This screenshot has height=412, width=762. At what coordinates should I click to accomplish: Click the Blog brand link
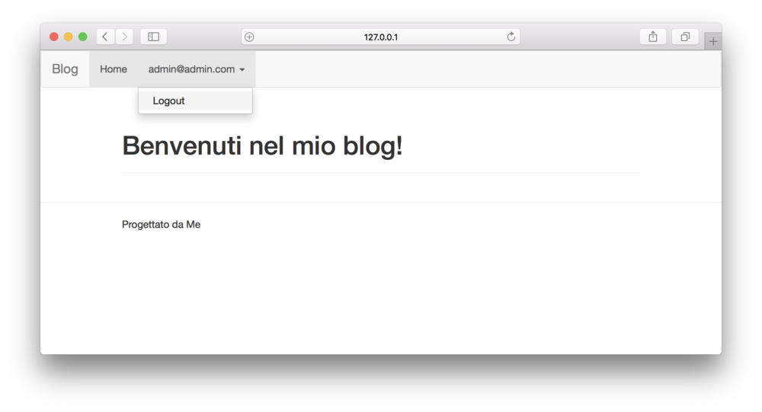(x=65, y=69)
